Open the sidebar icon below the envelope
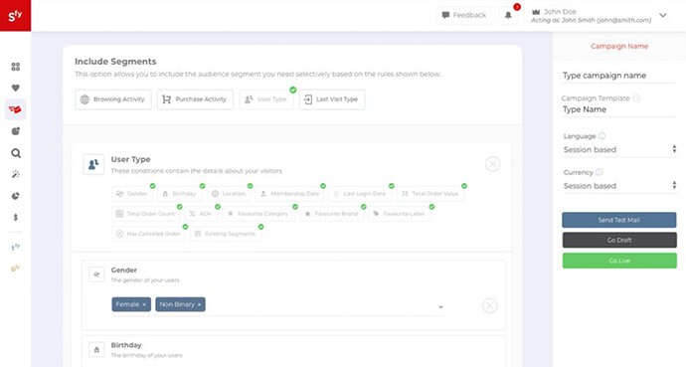 pos(16,131)
